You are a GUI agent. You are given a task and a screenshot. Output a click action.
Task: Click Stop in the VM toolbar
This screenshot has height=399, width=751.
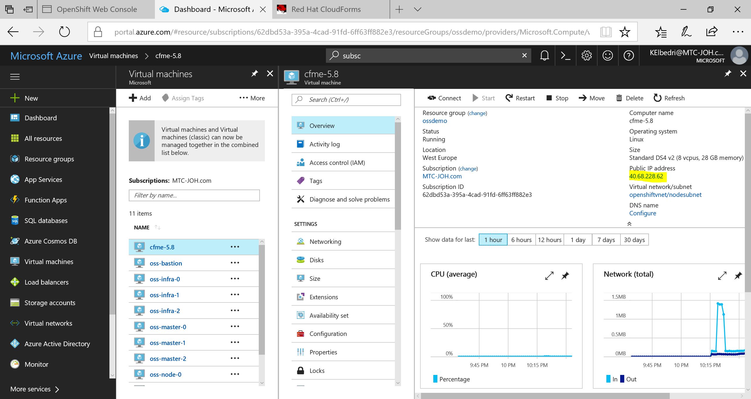[557, 98]
